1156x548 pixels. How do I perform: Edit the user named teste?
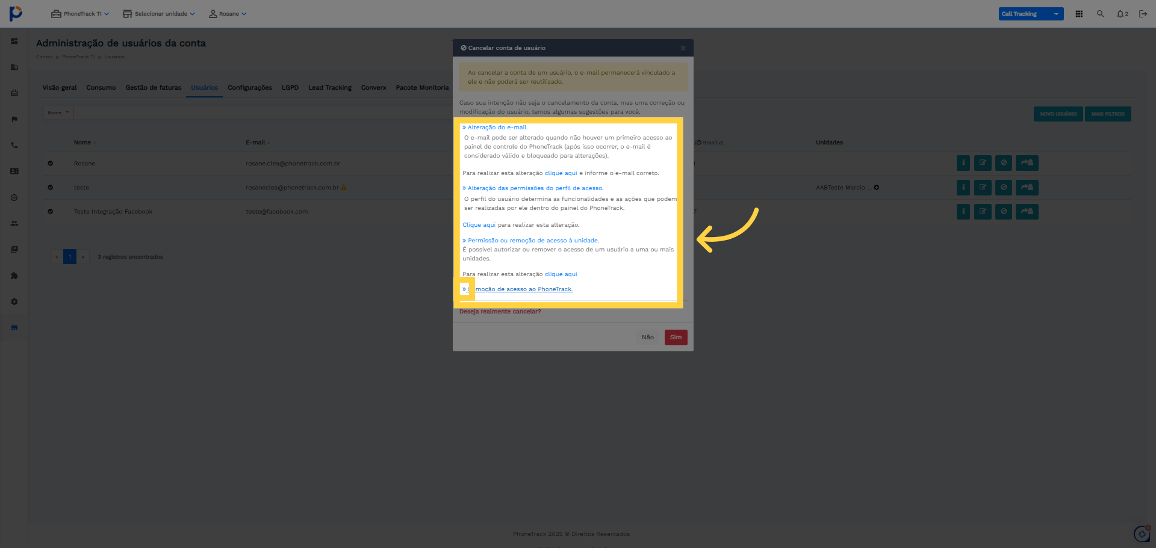pos(983,187)
